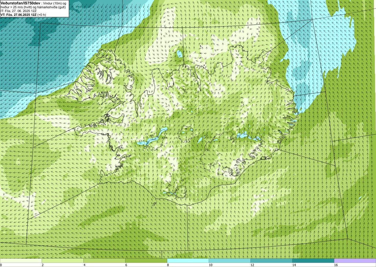Viewport: 376px width, 267px height.
Task: Pick the medium green 4–6 legend swatch
Action: tap(104, 261)
